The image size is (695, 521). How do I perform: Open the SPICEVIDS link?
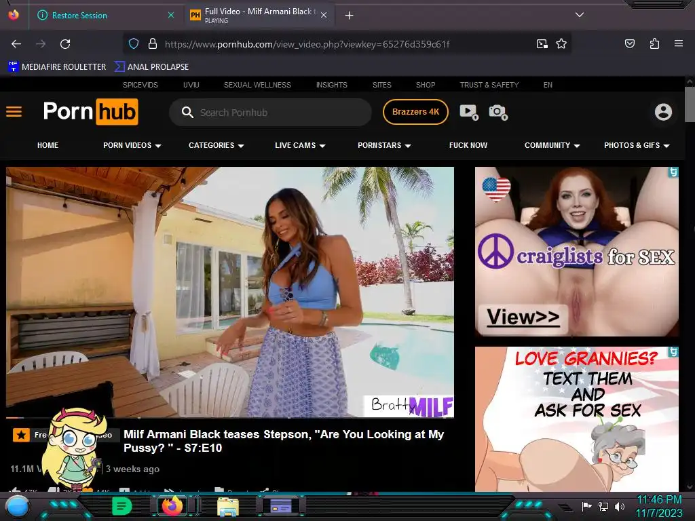pos(140,85)
